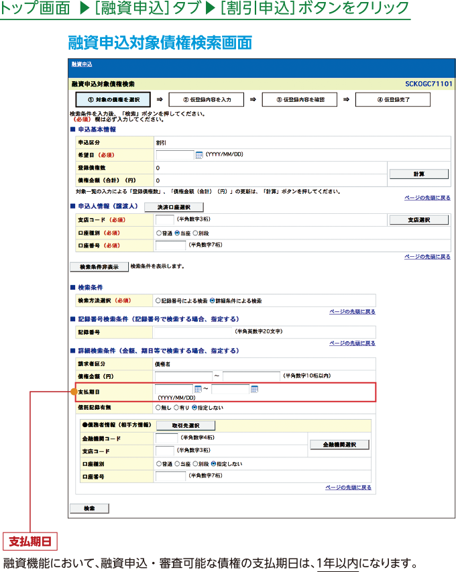Screen dimensions: 456x572
Task: Focus the 債権金額 maximum amount field
Action: pos(251,376)
